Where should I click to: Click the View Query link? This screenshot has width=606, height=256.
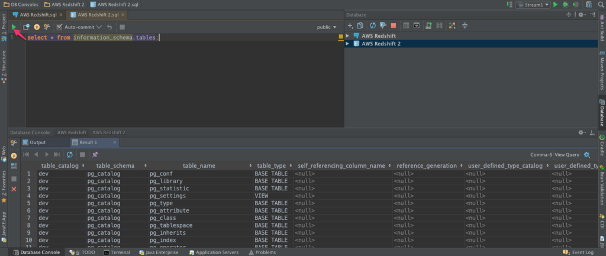(566, 154)
